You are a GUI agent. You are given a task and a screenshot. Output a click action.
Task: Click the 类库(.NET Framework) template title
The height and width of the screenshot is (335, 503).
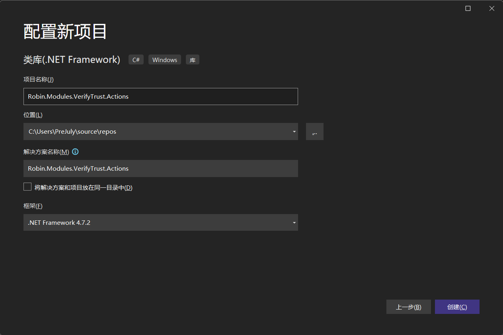[x=72, y=60]
